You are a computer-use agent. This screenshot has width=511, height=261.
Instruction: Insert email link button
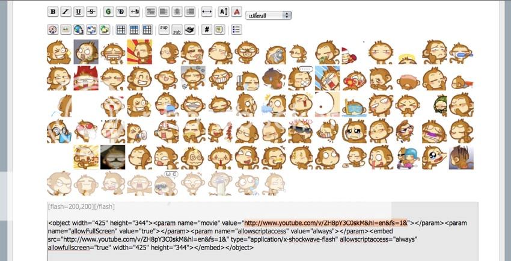point(91,29)
